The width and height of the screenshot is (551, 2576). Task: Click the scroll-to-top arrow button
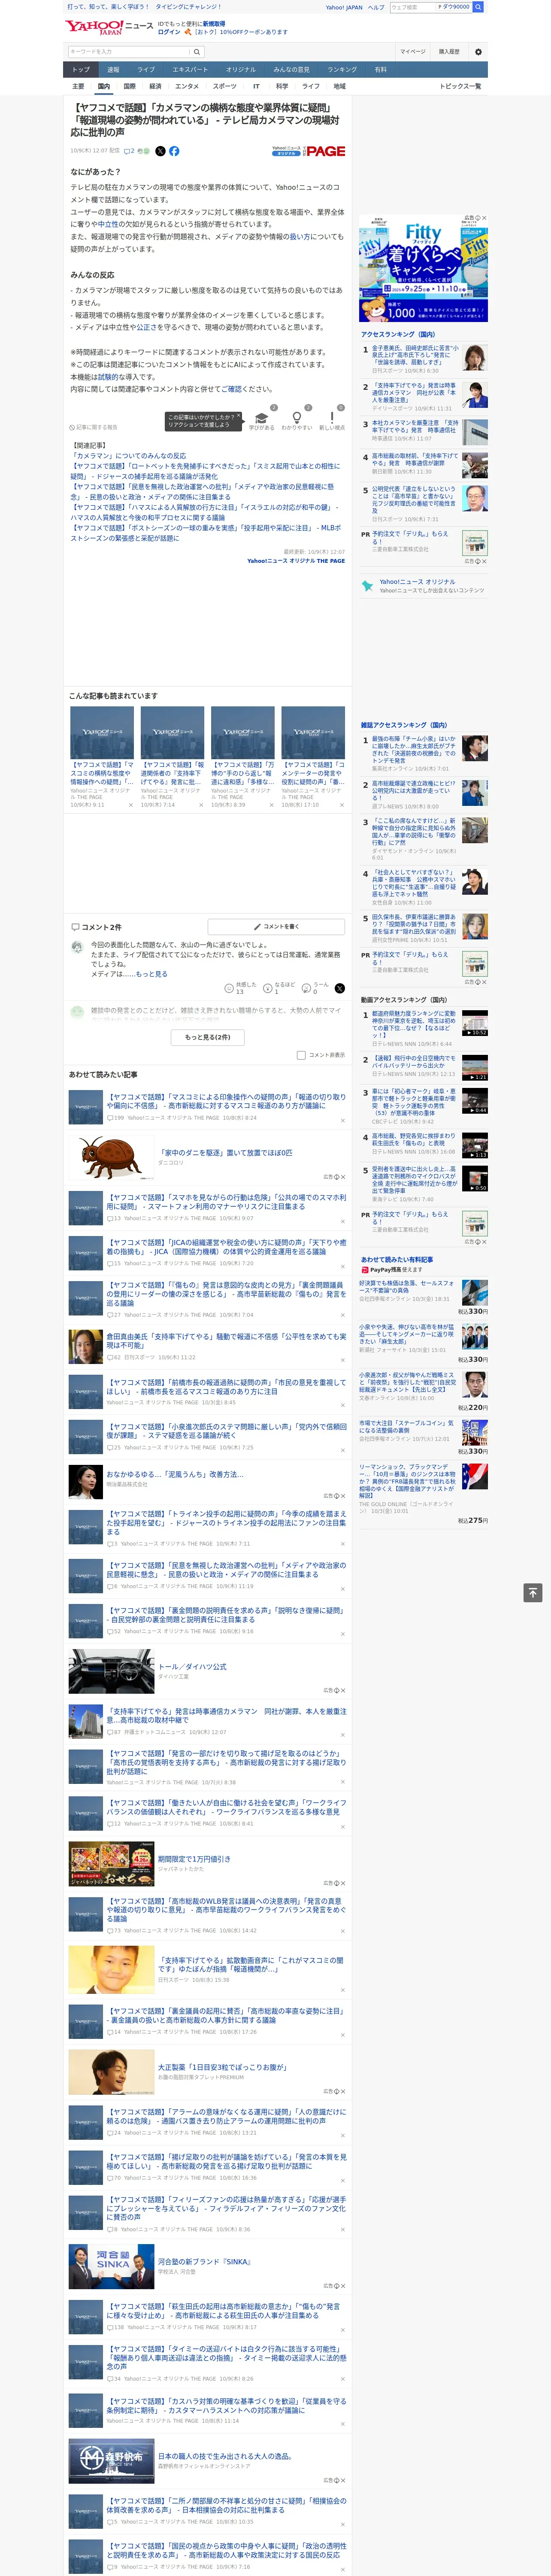[x=533, y=1593]
